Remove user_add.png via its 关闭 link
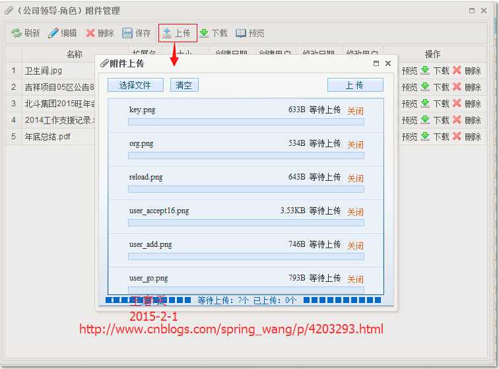 tap(355, 246)
